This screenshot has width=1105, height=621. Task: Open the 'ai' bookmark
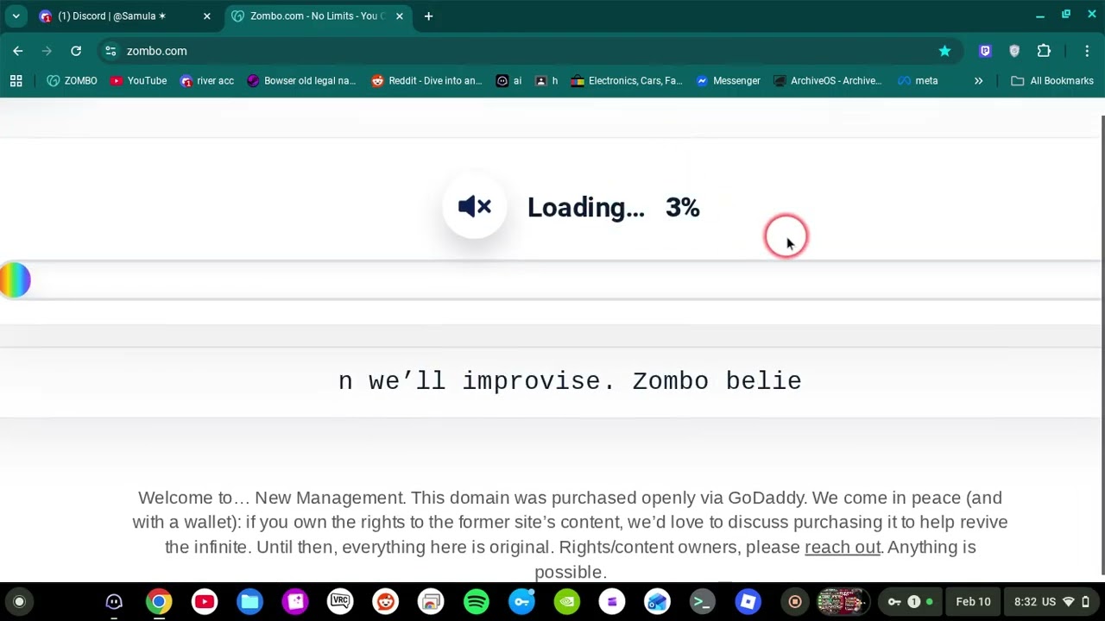(x=509, y=80)
